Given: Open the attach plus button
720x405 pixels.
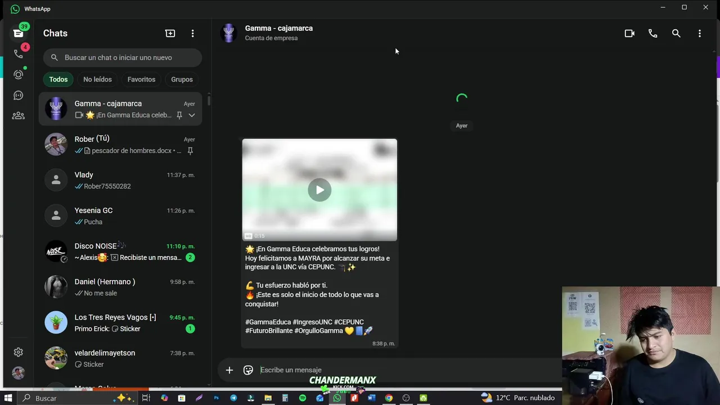Looking at the screenshot, I should pos(229,370).
